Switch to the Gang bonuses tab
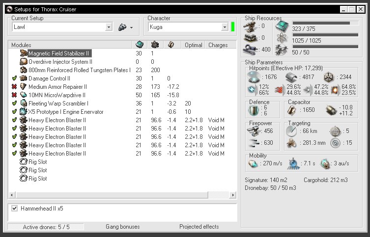 (x=123, y=227)
